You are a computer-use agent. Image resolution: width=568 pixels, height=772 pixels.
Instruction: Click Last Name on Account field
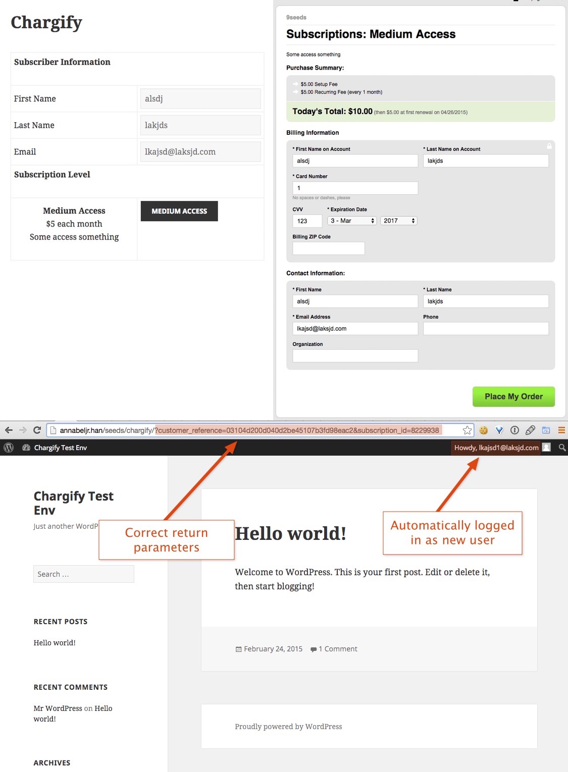point(486,161)
